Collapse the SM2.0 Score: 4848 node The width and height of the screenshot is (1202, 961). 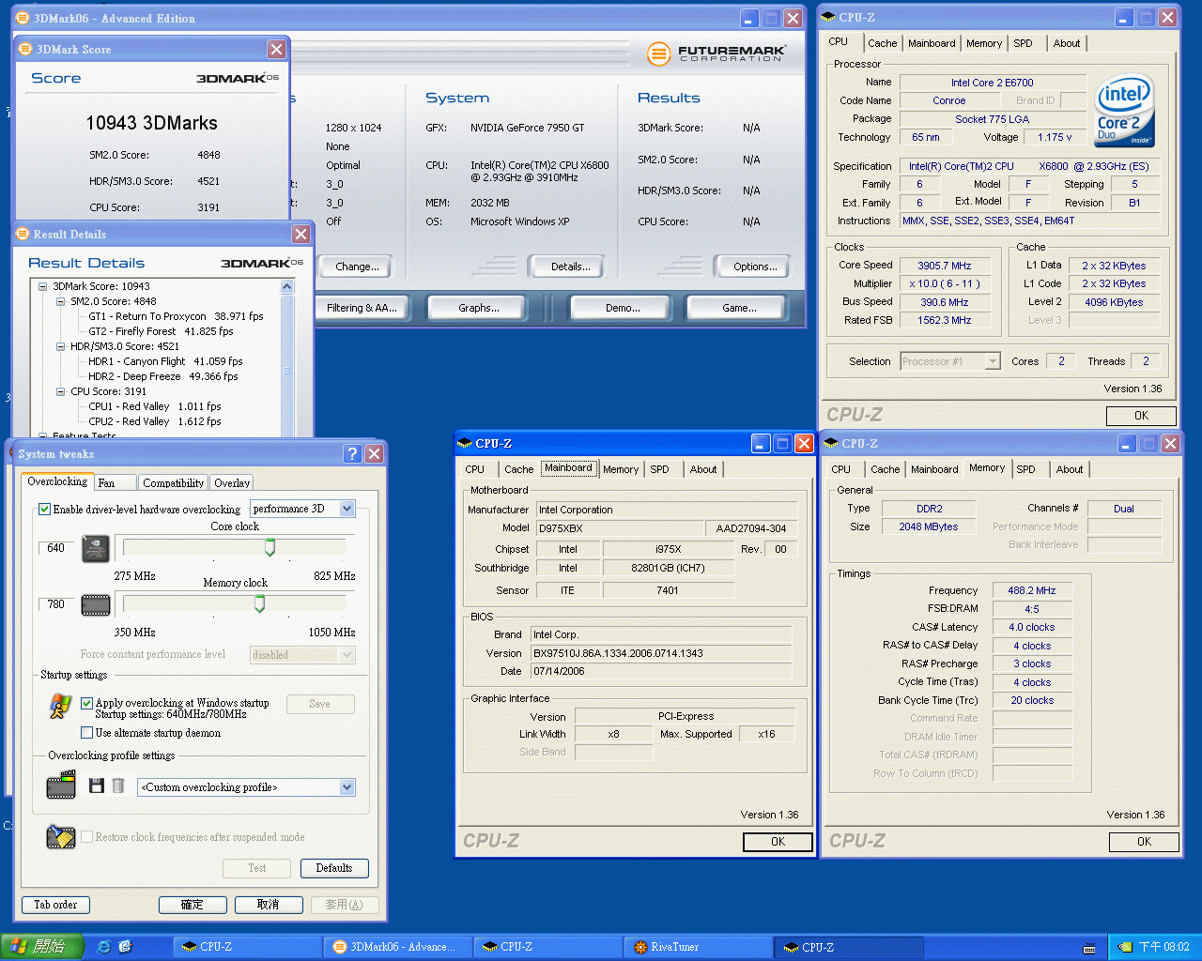(60, 301)
